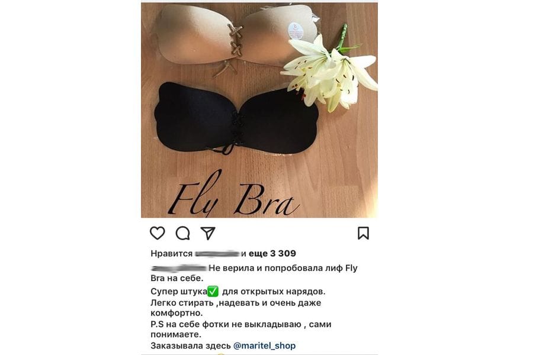Click the caption line starting "Не верила"
This screenshot has height=355, width=539.
tap(283, 268)
